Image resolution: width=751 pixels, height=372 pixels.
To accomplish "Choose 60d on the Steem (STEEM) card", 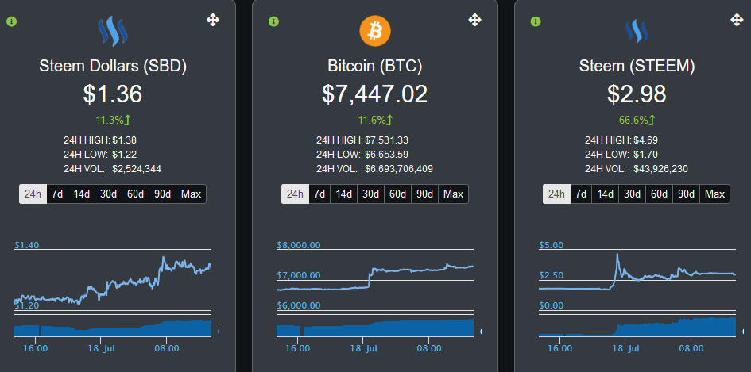I will coord(659,194).
